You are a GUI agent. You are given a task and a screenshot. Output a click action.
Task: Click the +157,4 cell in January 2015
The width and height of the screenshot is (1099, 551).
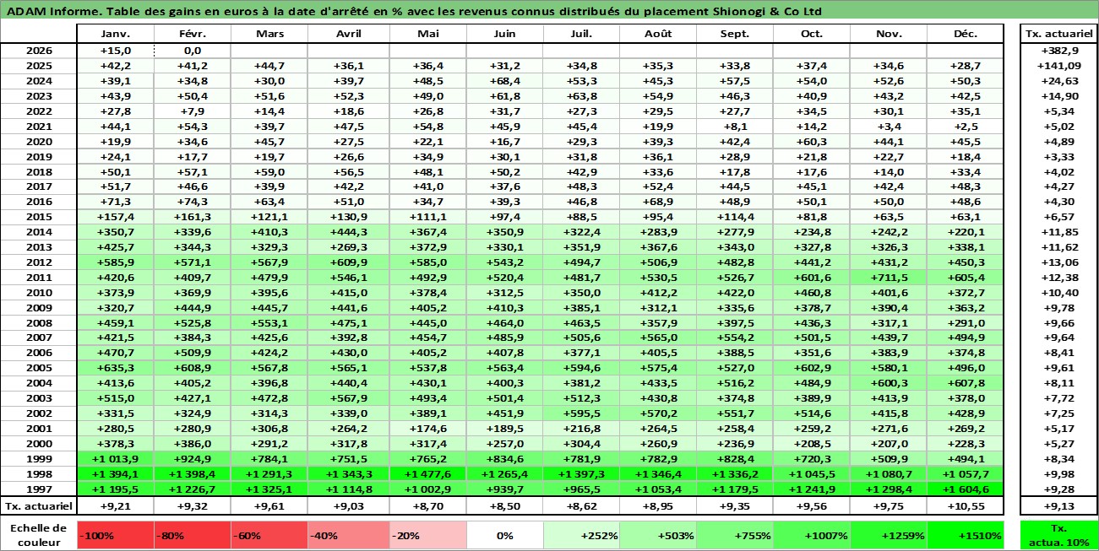coord(116,217)
